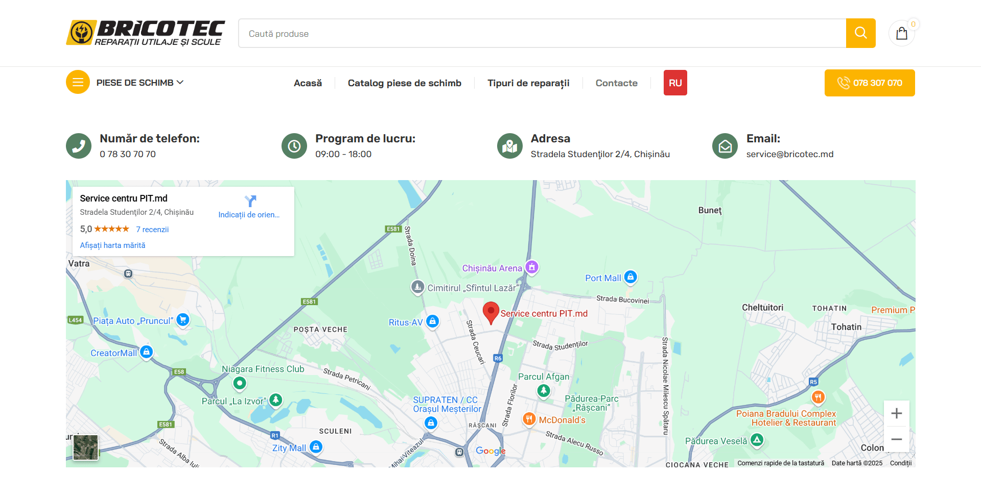Click the Poiana Bradului restaurant marker
Image resolution: width=981 pixels, height=500 pixels.
818,397
